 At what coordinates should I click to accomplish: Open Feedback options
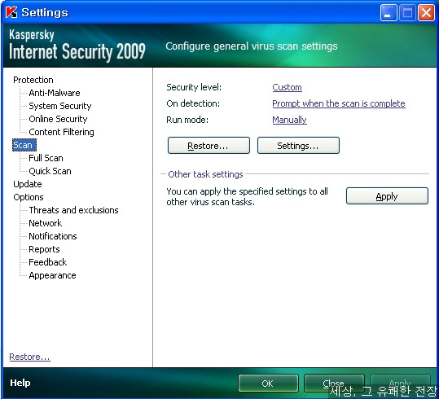tap(47, 262)
